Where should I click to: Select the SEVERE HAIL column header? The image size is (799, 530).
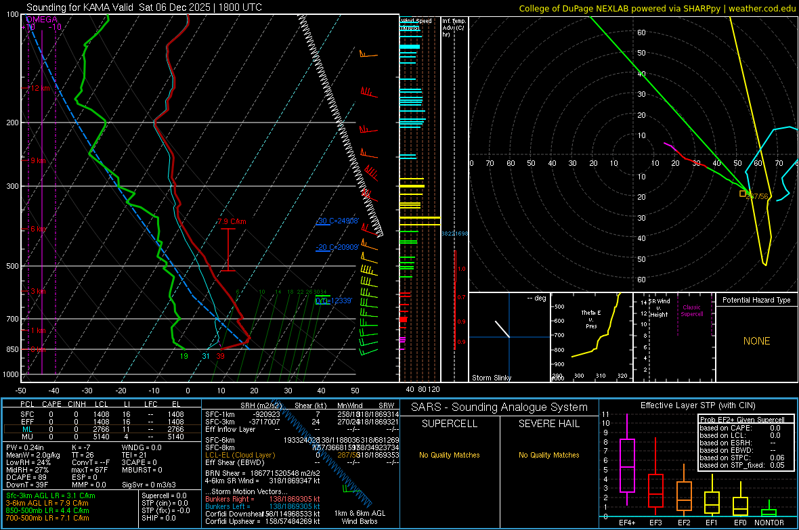coord(548,424)
